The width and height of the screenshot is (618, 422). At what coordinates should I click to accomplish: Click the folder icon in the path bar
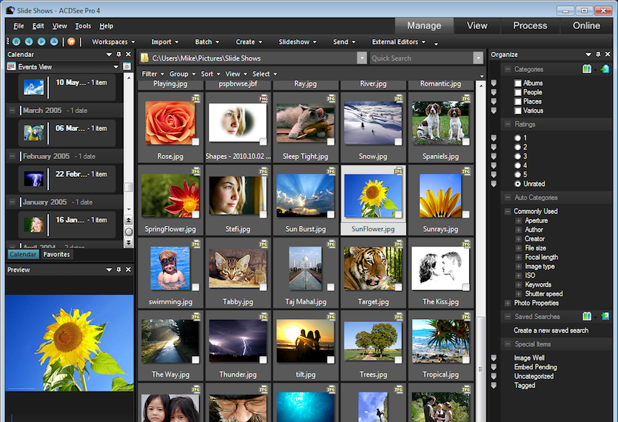(x=144, y=58)
